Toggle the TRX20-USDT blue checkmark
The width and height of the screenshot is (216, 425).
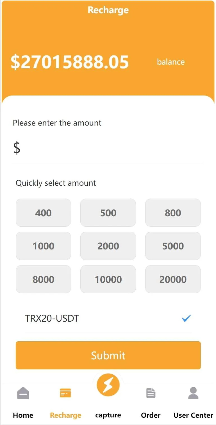click(186, 318)
